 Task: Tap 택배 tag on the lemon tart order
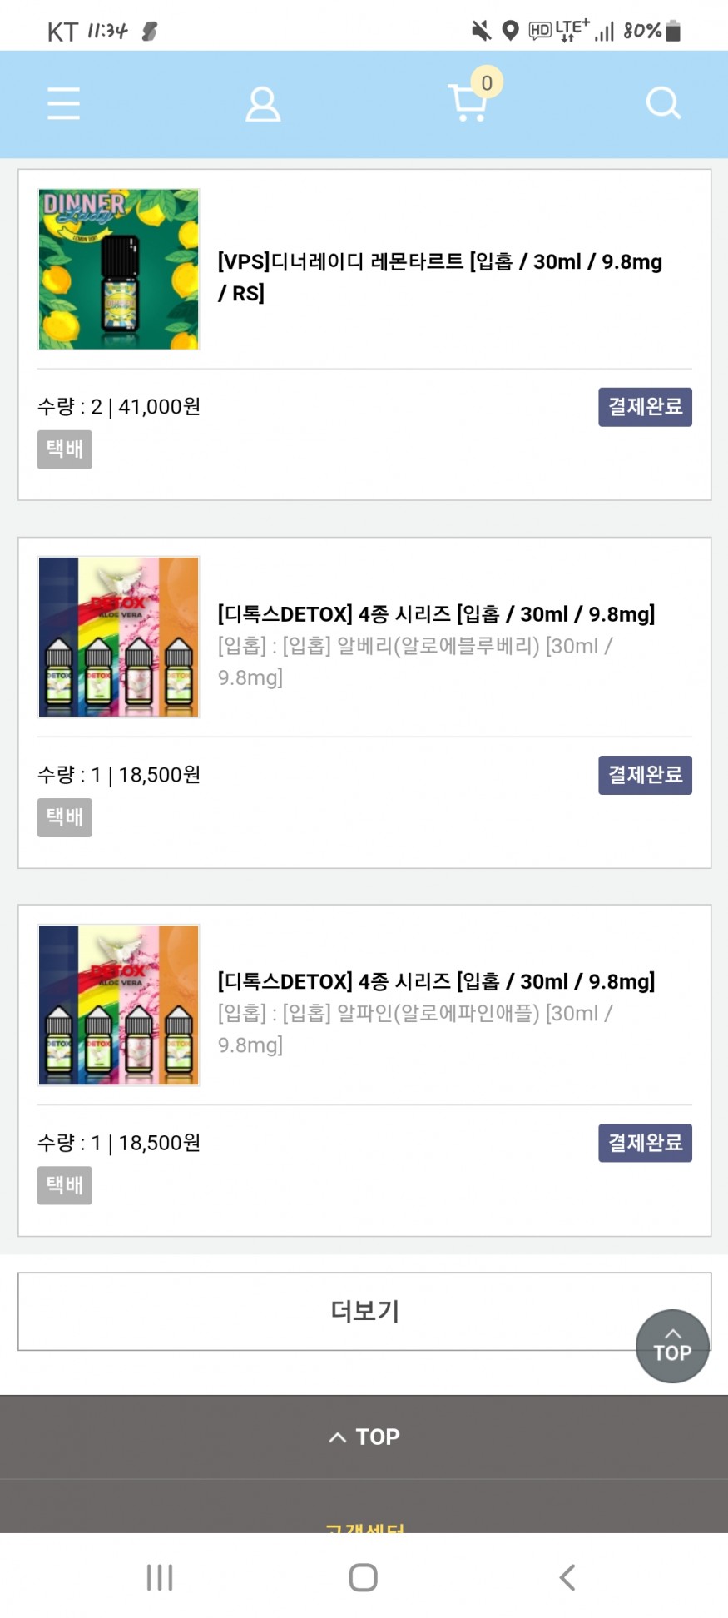click(64, 449)
